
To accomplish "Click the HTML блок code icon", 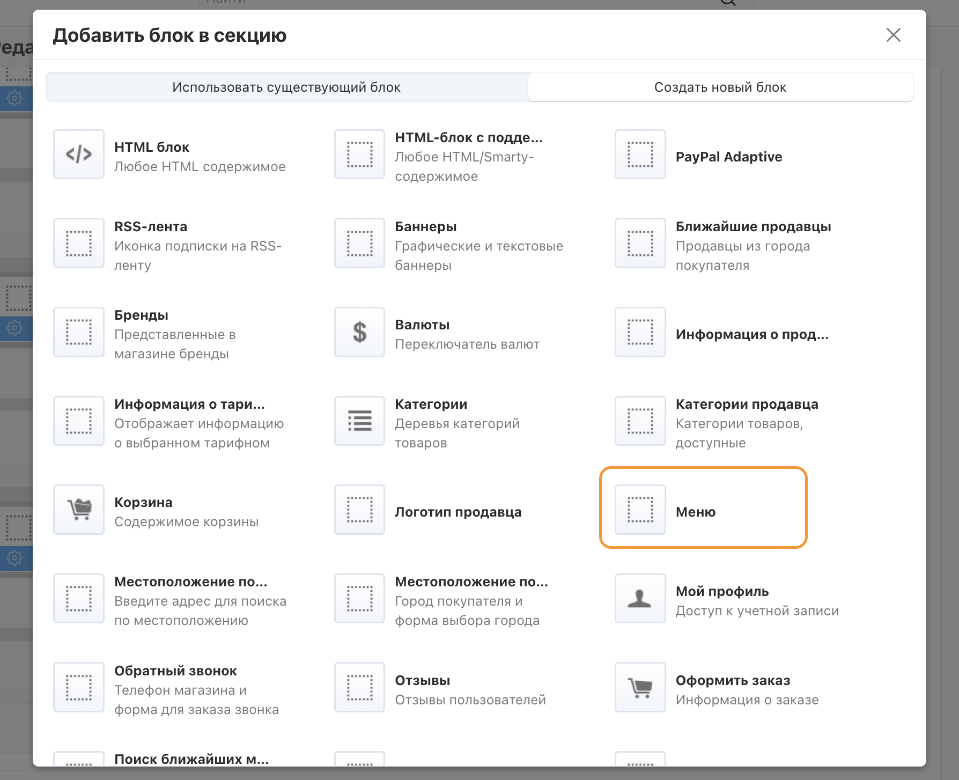I will [79, 154].
